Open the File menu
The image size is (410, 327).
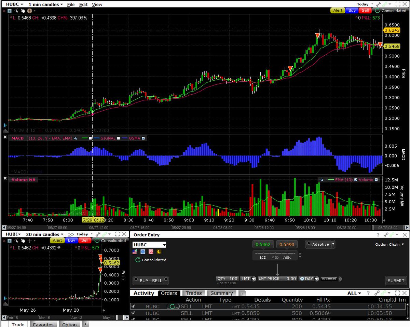tap(71, 4)
